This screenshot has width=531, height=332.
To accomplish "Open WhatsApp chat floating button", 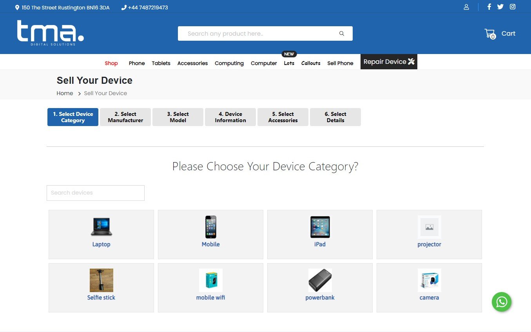I will click(x=502, y=302).
